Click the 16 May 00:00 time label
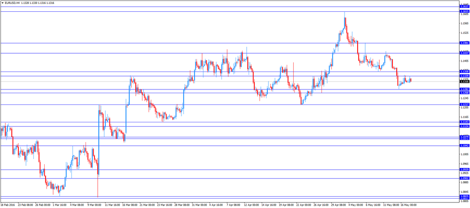470x208 pixels. (x=408, y=205)
